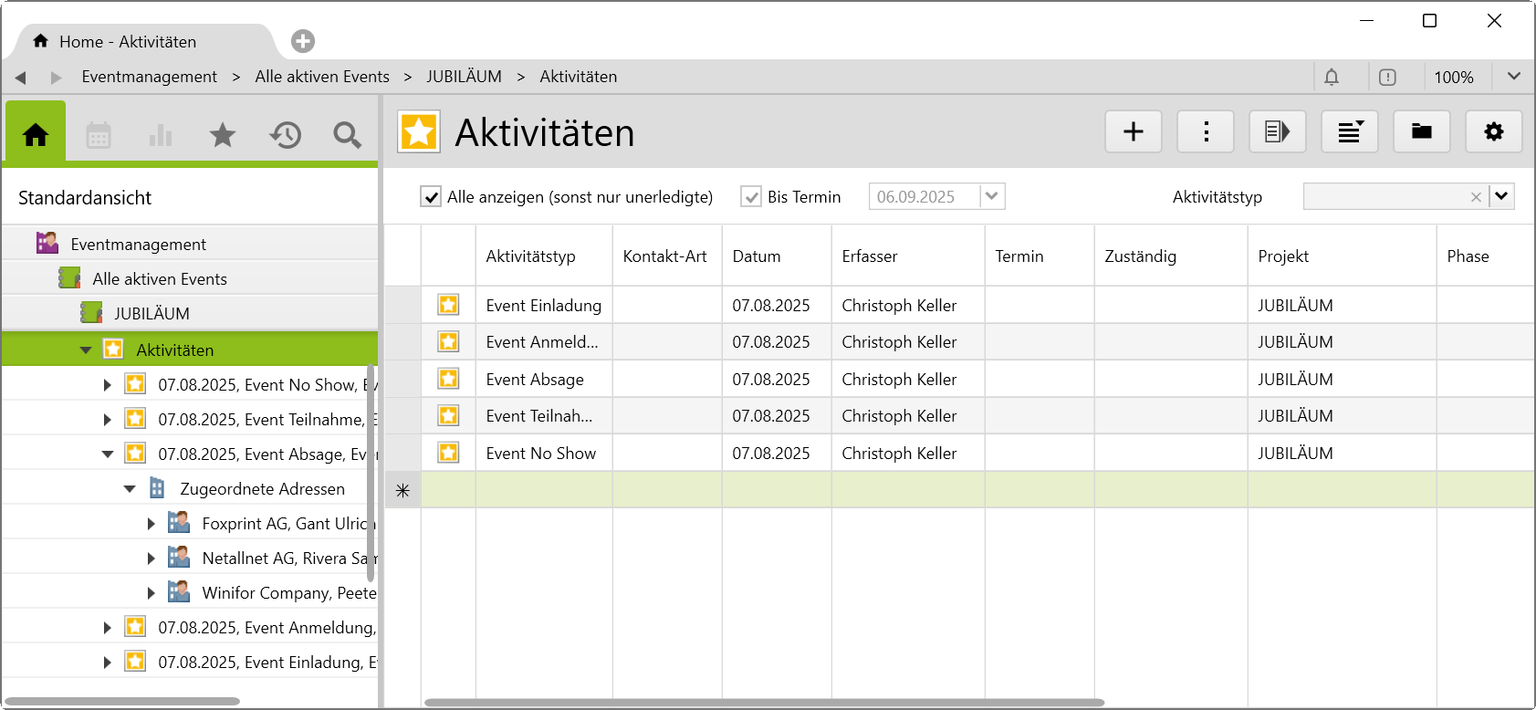This screenshot has width=1536, height=710.
Task: Expand the Netallnet AG tree node
Action: point(152,559)
